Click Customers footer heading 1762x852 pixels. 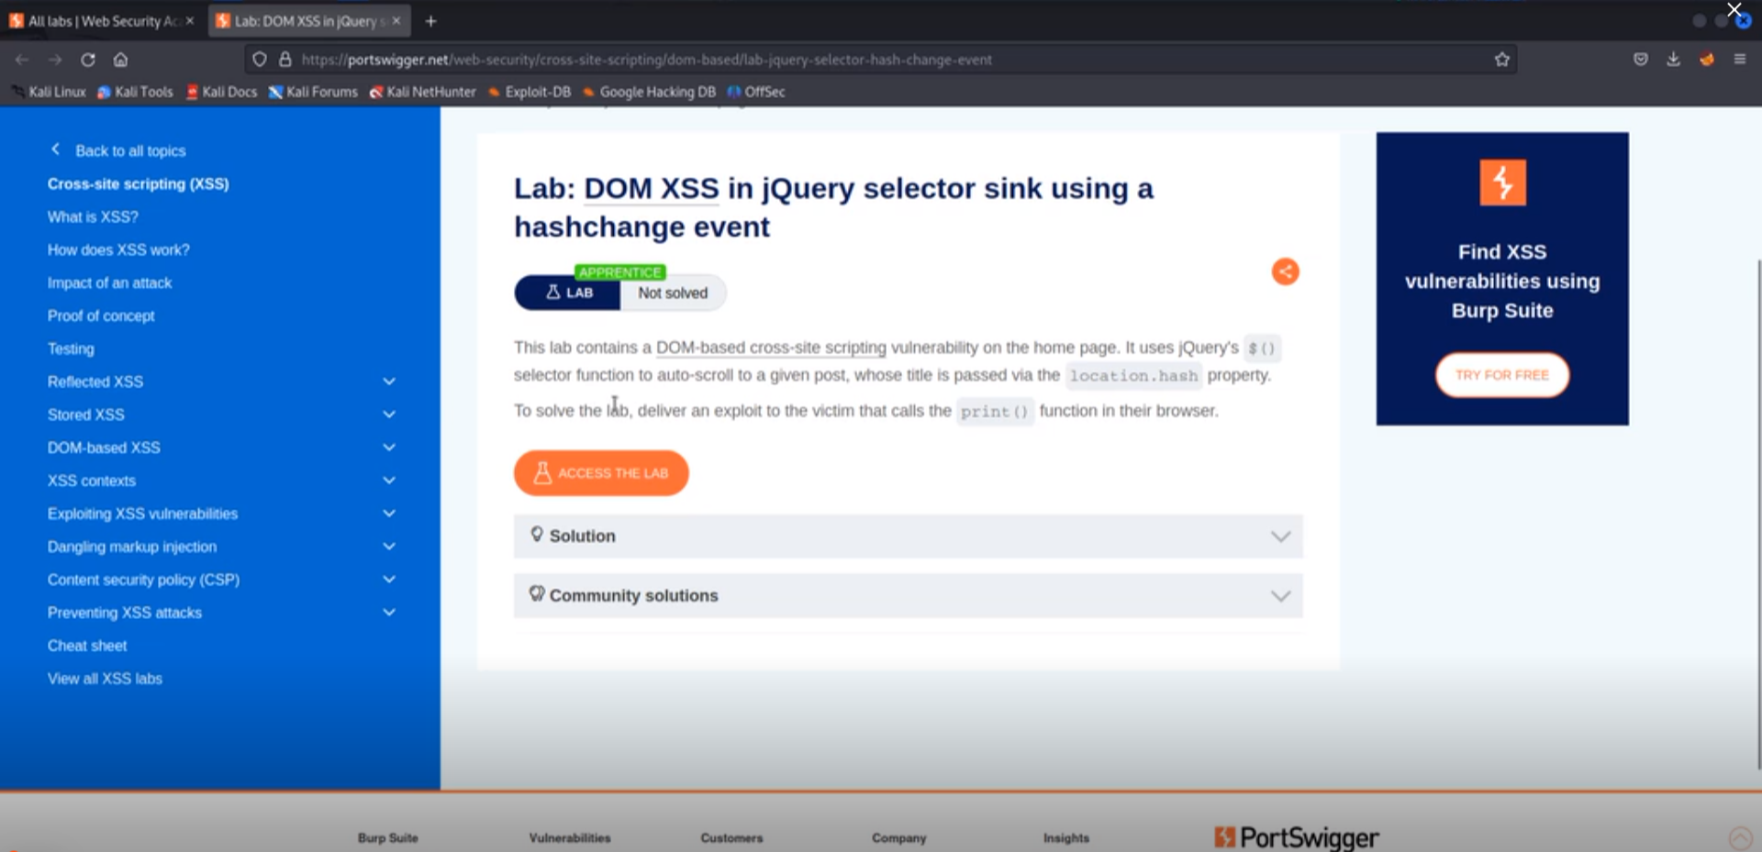tap(731, 837)
